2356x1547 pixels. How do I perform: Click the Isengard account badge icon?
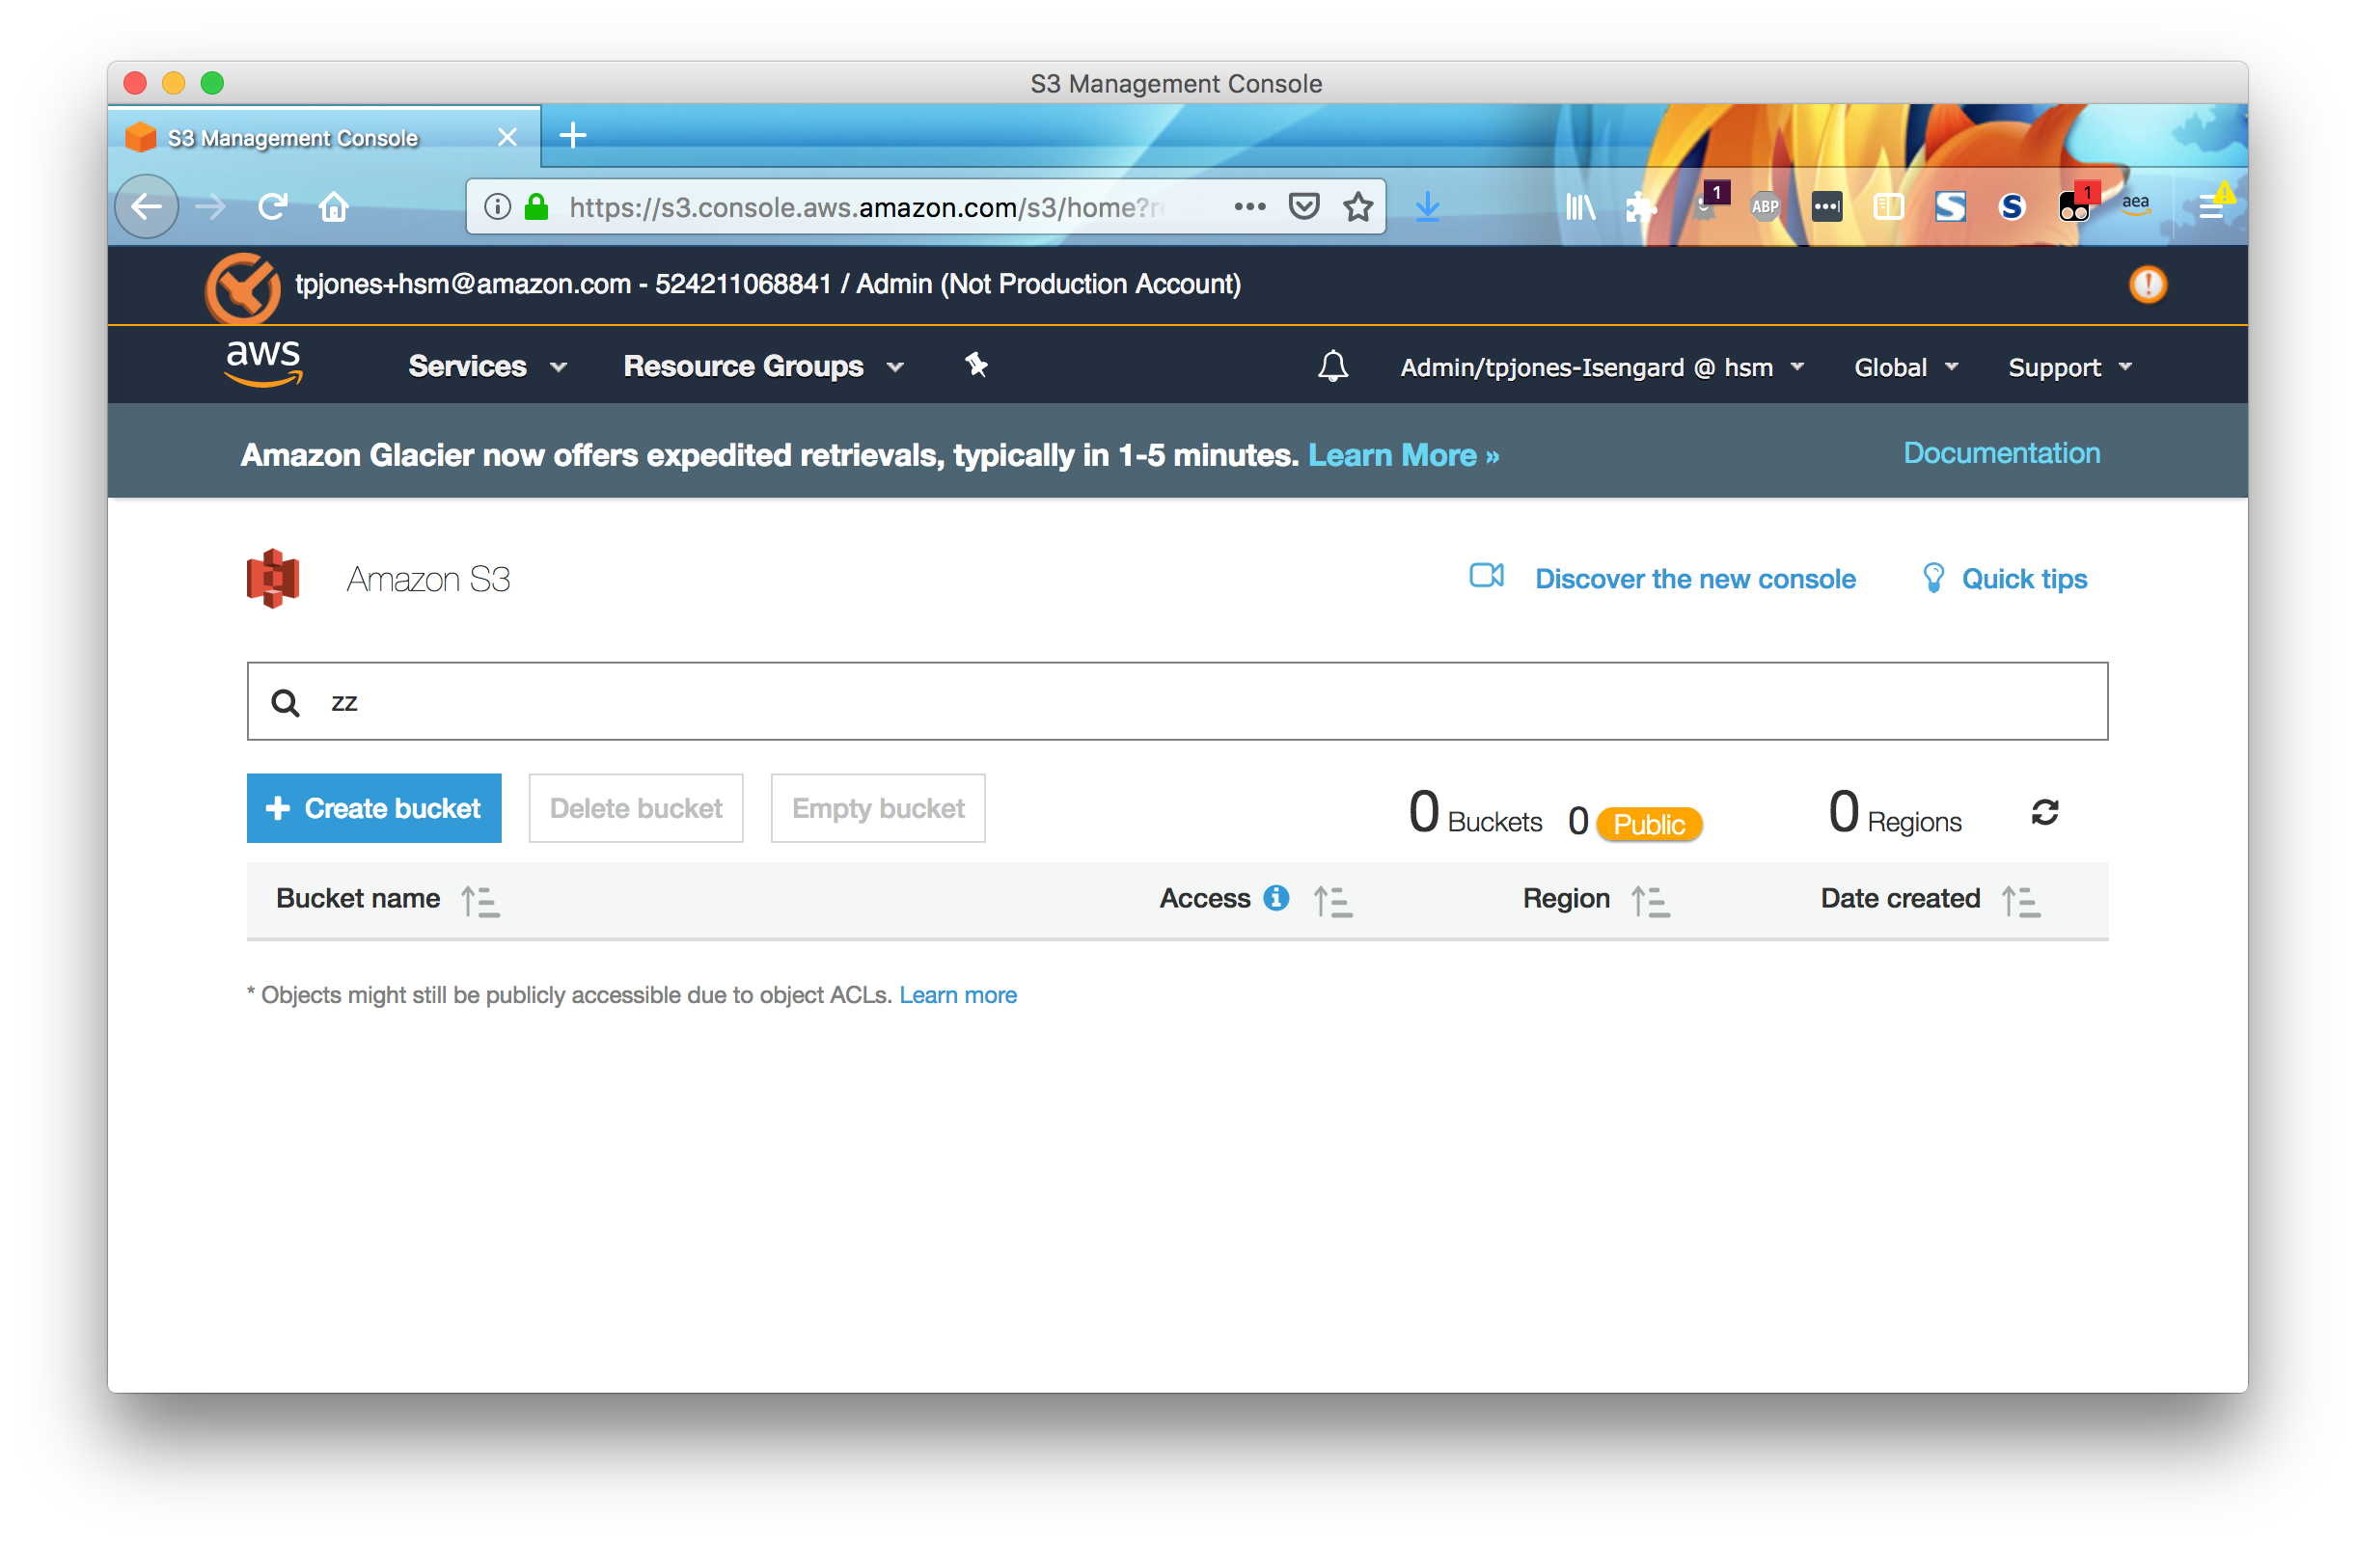(x=241, y=288)
